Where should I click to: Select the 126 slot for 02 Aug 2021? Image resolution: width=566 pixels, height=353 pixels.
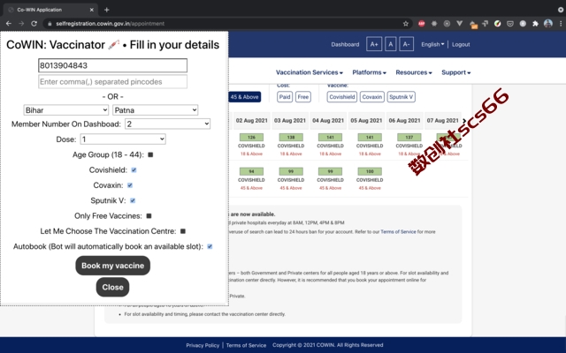coord(251,138)
